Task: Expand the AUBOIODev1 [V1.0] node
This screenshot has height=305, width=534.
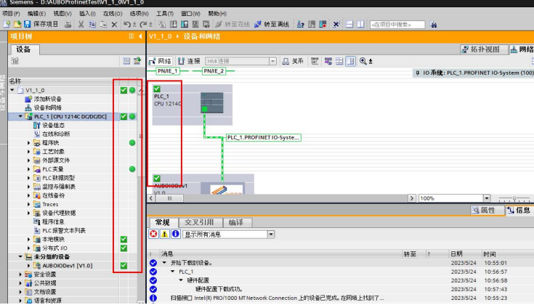Action: (x=28, y=266)
